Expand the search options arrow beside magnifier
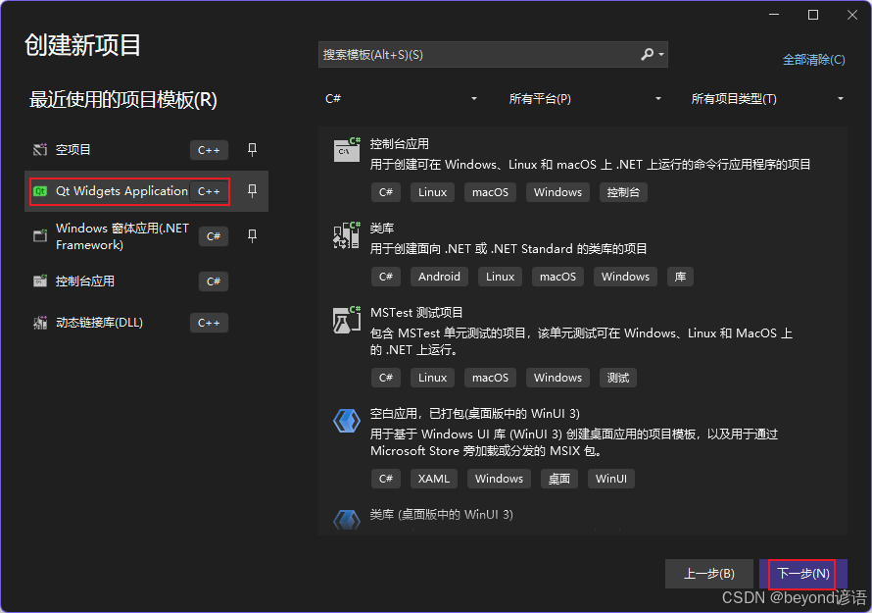872x613 pixels. (x=661, y=55)
